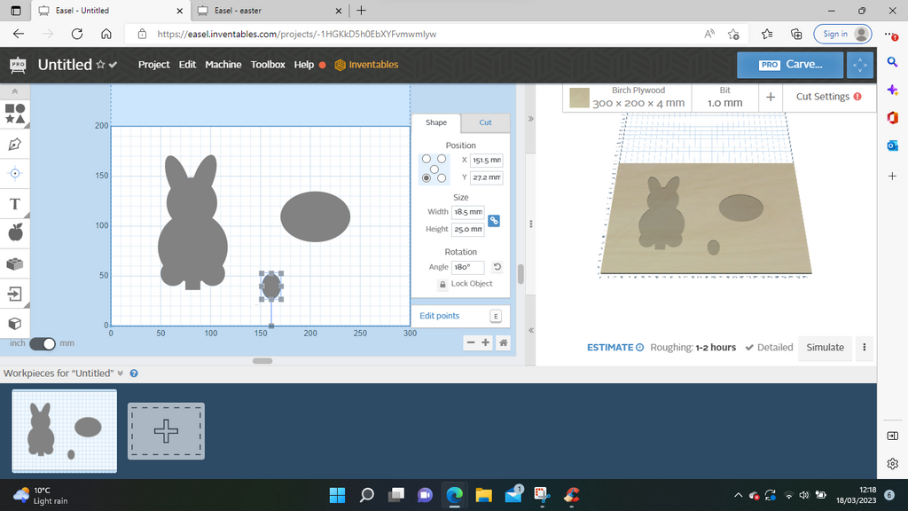Image resolution: width=908 pixels, height=511 pixels.
Task: Reset the rotation angle
Action: tap(497, 267)
